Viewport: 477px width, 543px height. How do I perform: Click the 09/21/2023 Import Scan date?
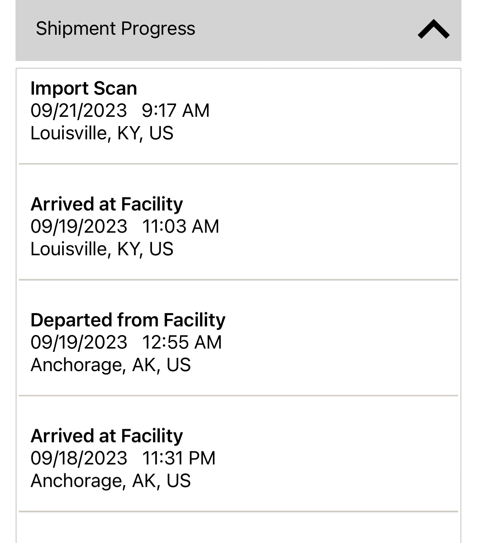(78, 111)
